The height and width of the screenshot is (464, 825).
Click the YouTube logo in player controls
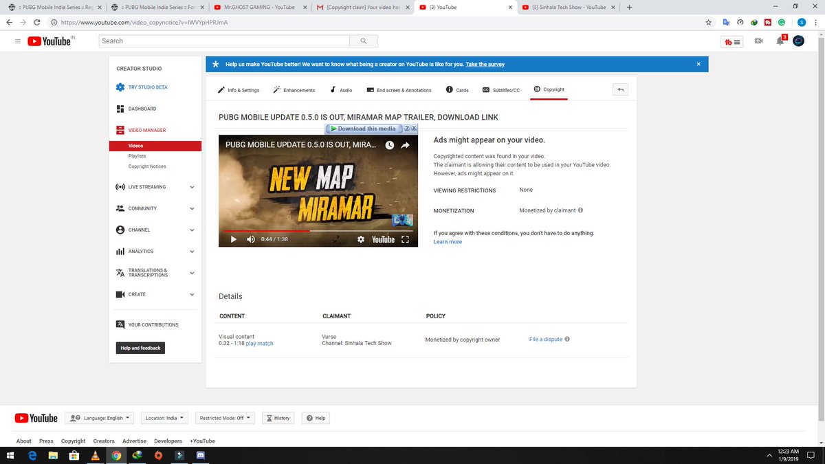[x=383, y=239]
